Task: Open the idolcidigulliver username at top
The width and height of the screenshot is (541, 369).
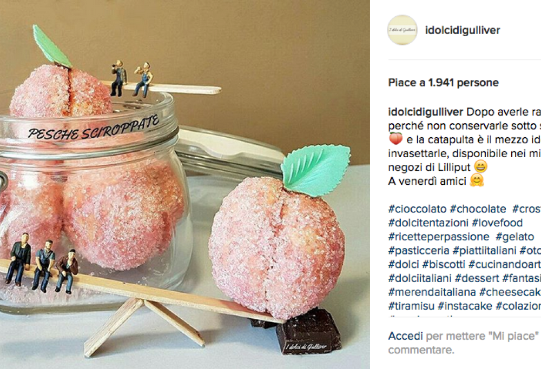Action: tap(463, 30)
